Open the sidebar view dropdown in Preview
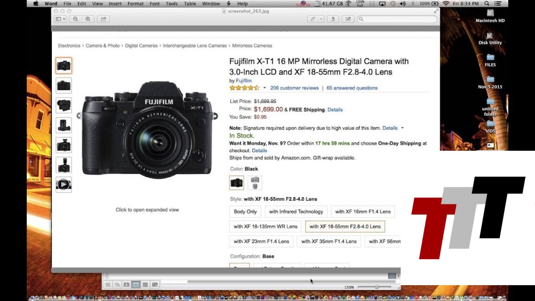The image size is (535, 301). click(x=60, y=19)
